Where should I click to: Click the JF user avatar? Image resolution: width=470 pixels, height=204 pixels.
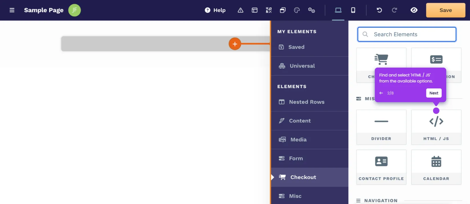[75, 10]
